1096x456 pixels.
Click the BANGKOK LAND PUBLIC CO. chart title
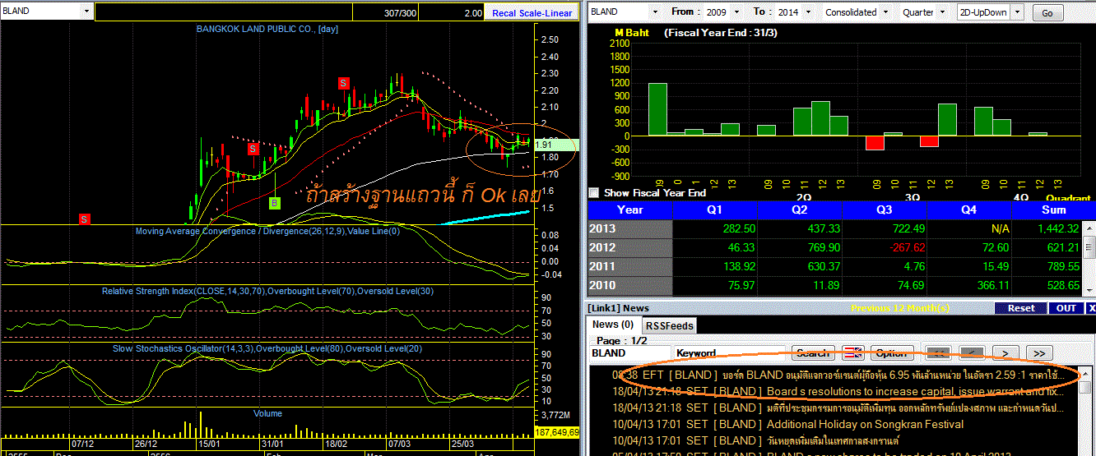(x=267, y=29)
